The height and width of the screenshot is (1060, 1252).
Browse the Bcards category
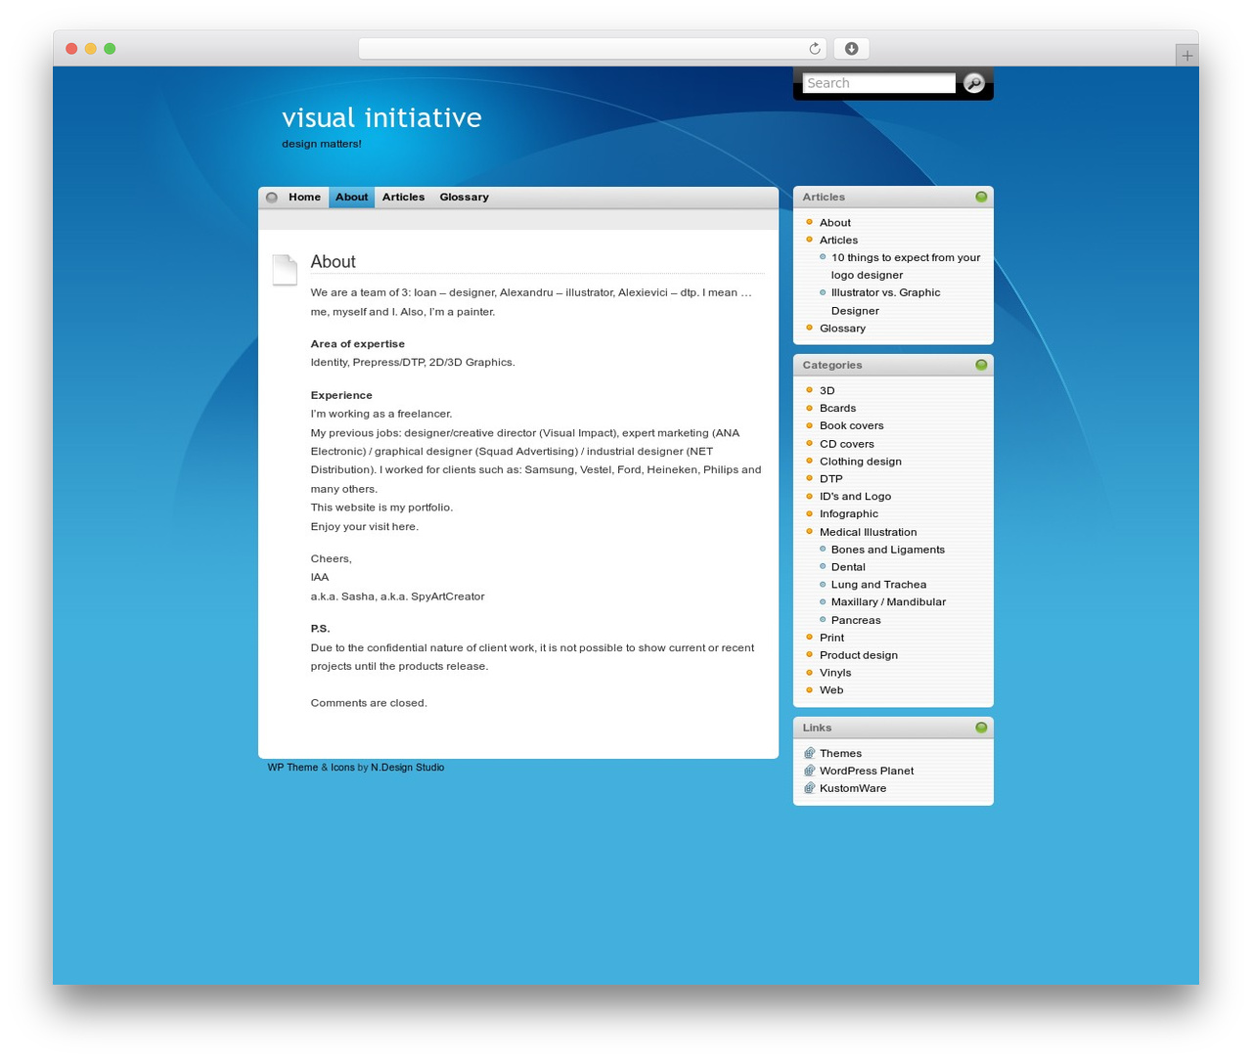(837, 408)
